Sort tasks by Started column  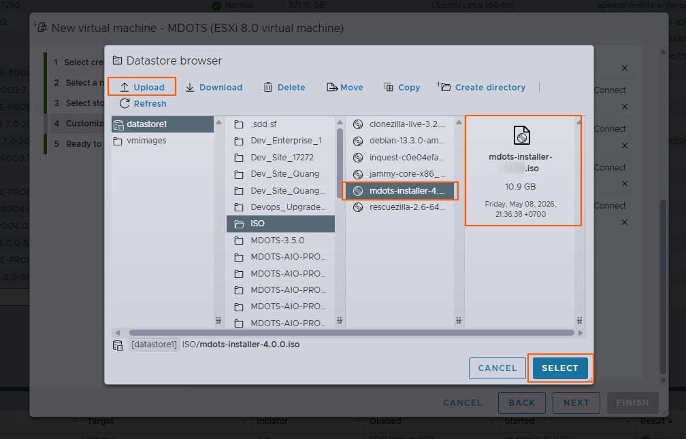519,421
